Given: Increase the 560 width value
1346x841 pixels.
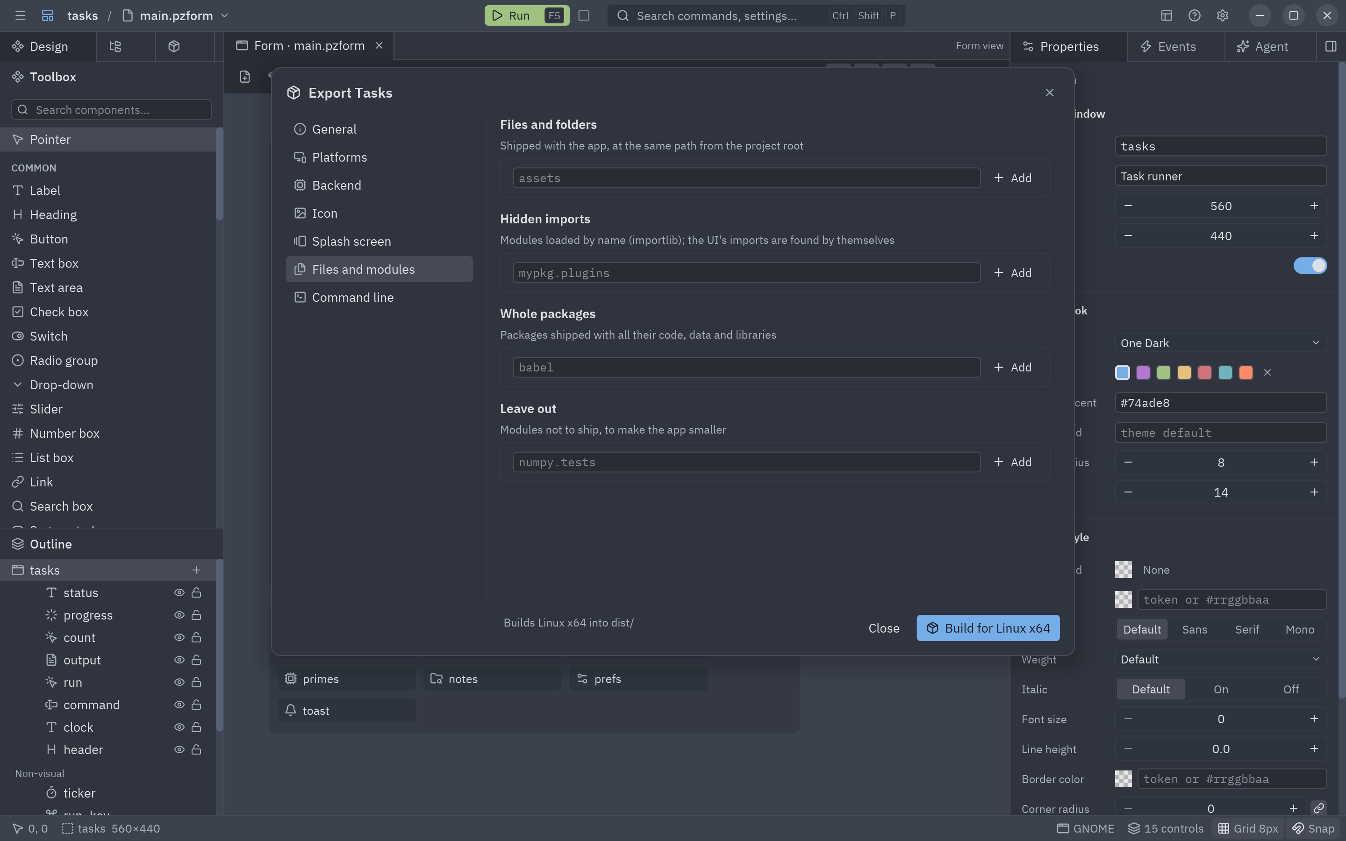Looking at the screenshot, I should point(1314,206).
